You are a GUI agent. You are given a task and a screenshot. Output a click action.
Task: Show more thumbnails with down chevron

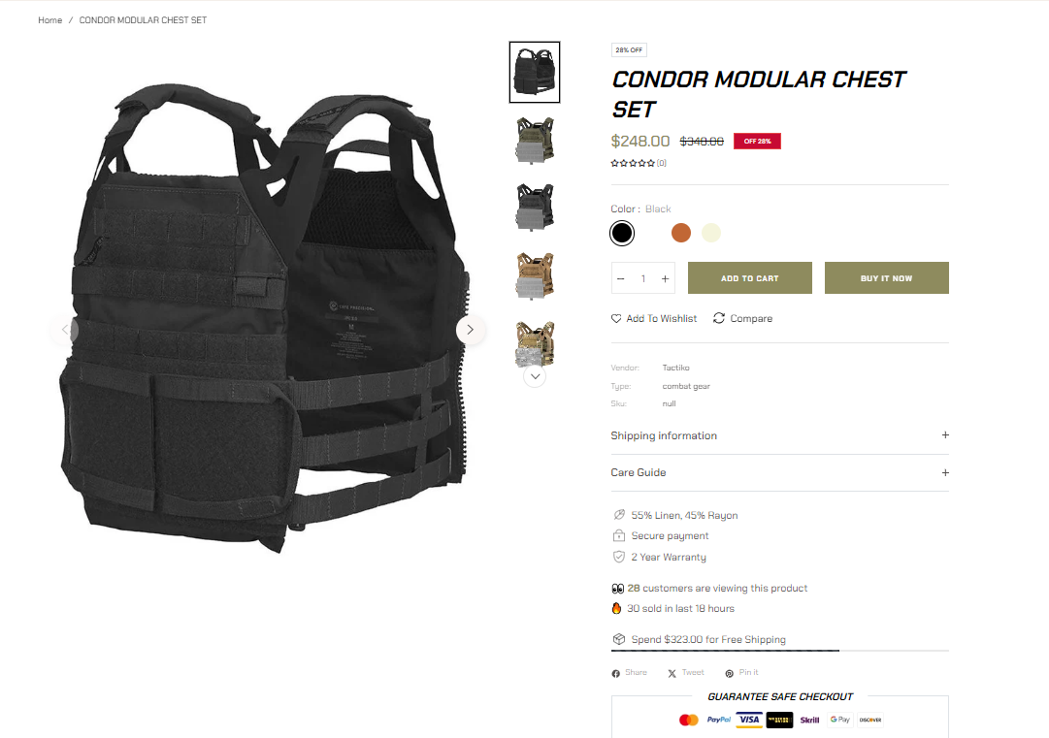click(535, 376)
